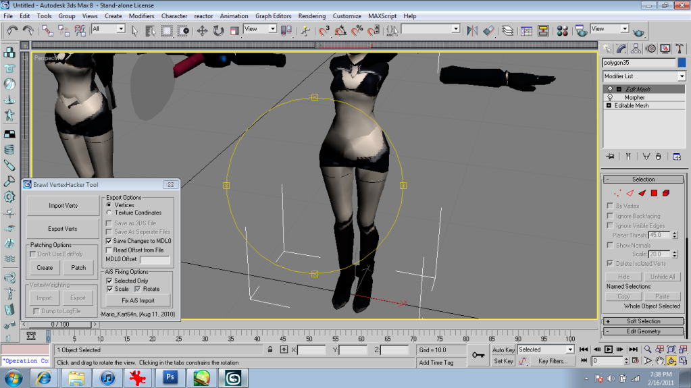Select the Vertices export radio option

109,204
